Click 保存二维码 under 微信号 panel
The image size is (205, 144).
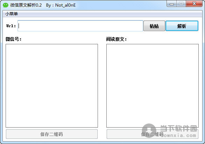click(x=52, y=134)
